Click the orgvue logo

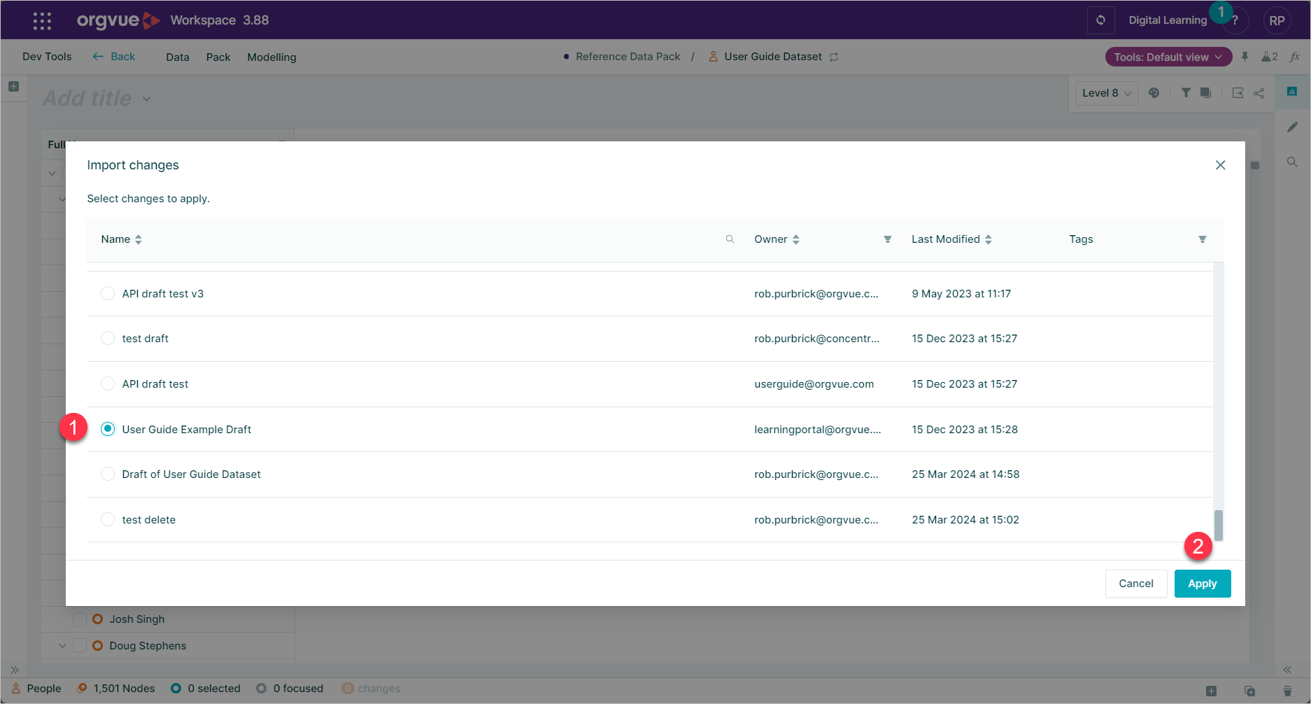coord(118,20)
